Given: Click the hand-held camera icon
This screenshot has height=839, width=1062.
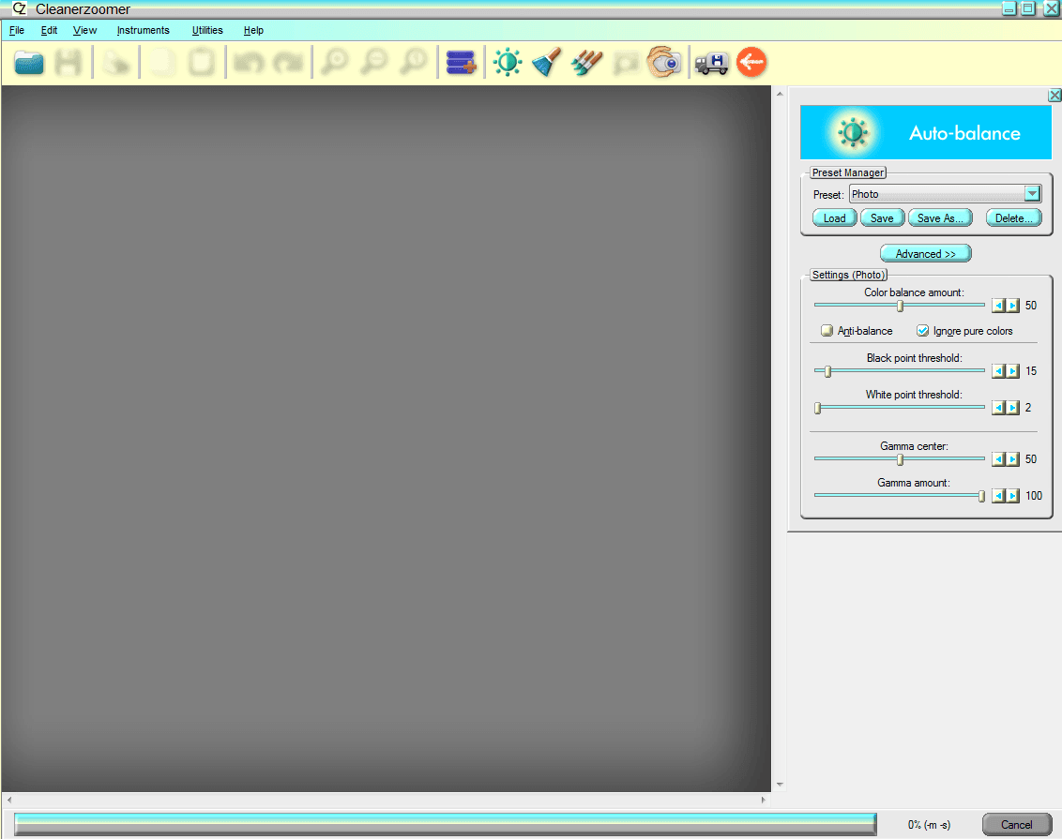Looking at the screenshot, I should tap(664, 63).
